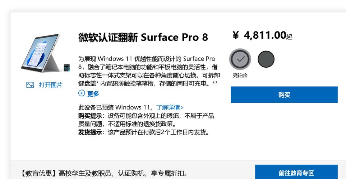Click the 购买提示 bold heading
The image size is (346, 179).
click(90, 116)
